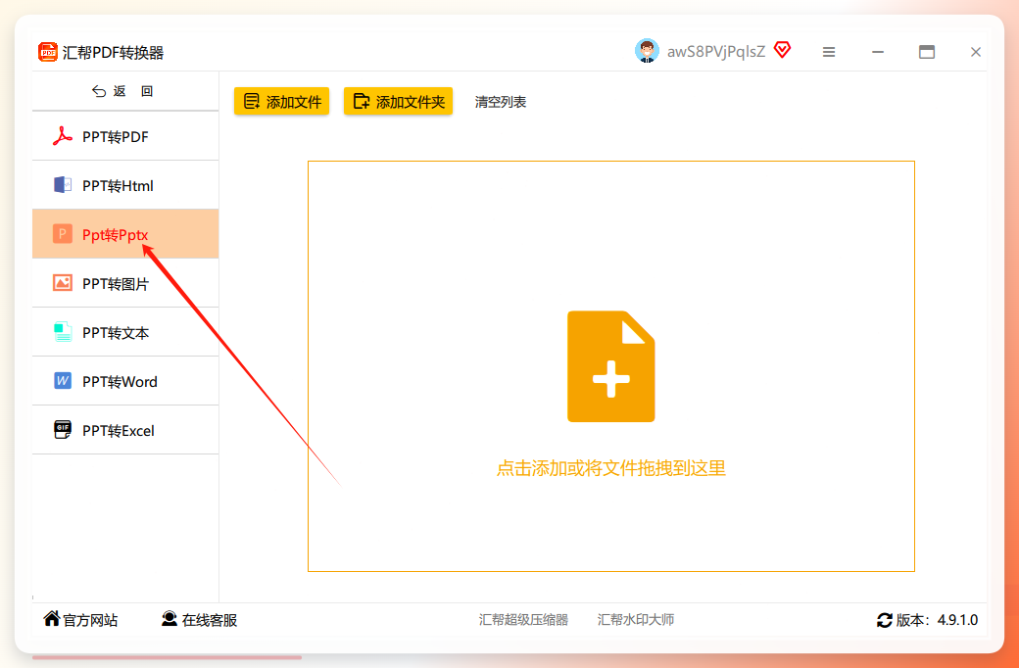Maximize the converter window
This screenshot has width=1019, height=668.
coord(927,52)
